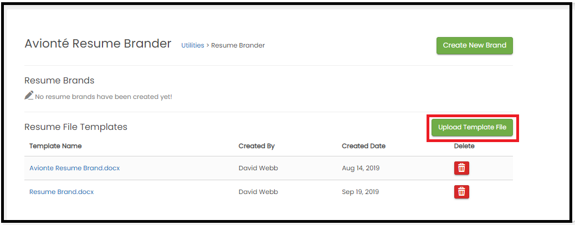Screen dimensions: 575x225
Task: Click the Delete column header
Action: [464, 146]
